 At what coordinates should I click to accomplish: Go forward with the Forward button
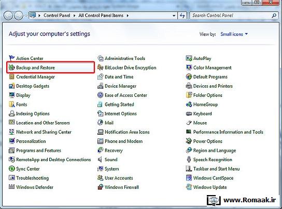[x=19, y=15]
